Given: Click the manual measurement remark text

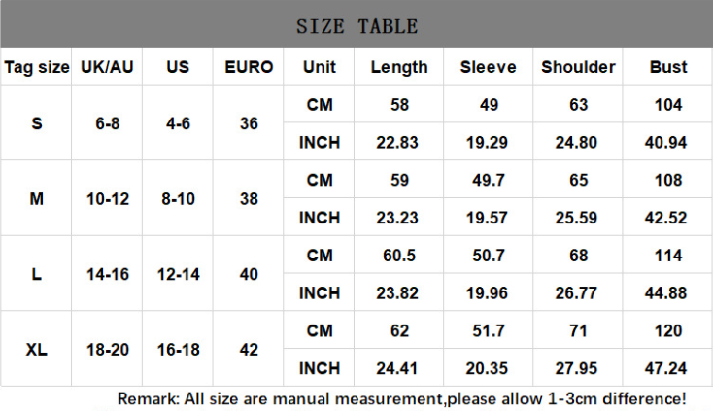Looking at the screenshot, I should pyautogui.click(x=402, y=398).
